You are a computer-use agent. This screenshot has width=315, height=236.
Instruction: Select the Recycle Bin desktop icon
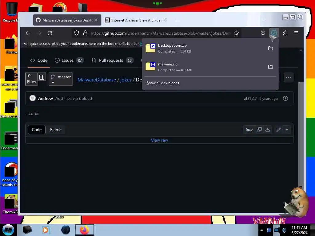10,12
